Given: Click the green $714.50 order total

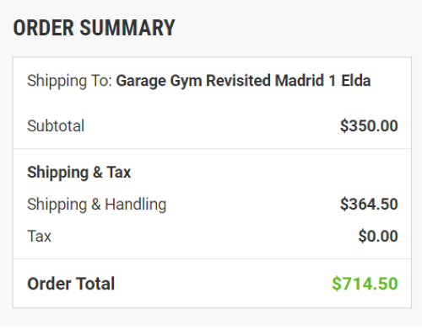Looking at the screenshot, I should coord(365,284).
